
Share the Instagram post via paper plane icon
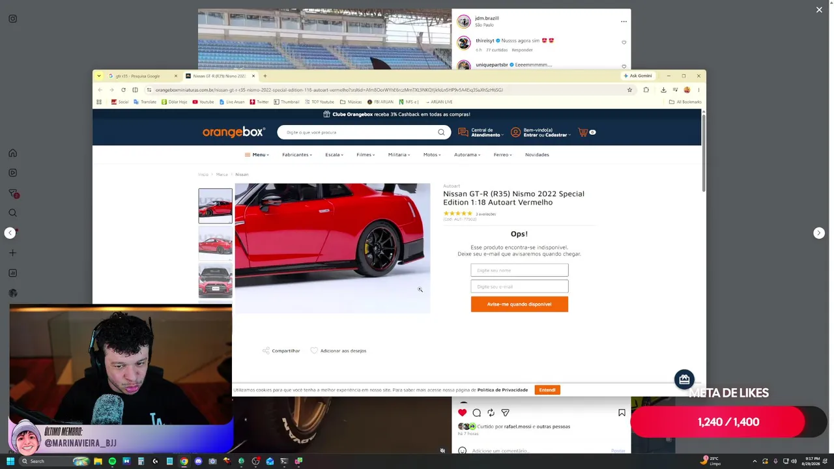click(x=505, y=412)
